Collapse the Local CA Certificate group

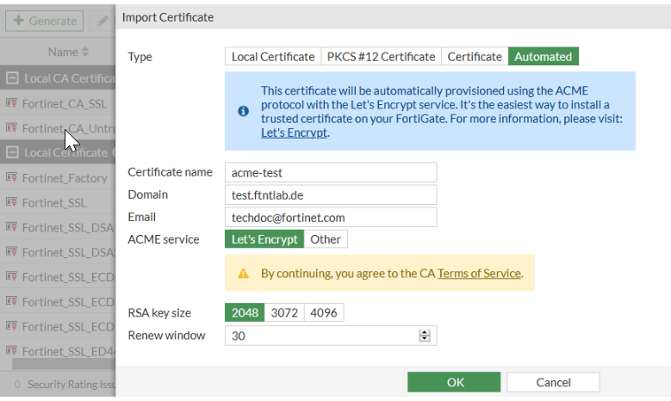coord(12,78)
